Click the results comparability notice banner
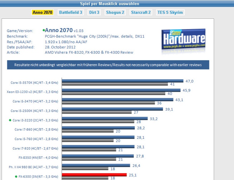The width and height of the screenshot is (234, 180). click(x=108, y=65)
